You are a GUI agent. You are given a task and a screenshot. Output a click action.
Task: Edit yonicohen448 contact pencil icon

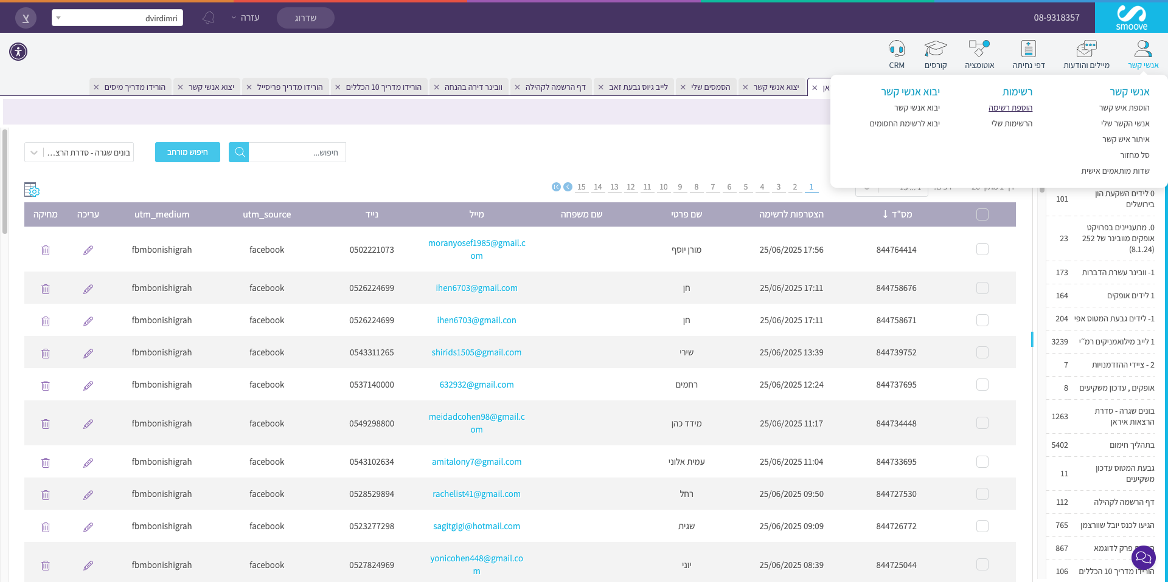88,565
